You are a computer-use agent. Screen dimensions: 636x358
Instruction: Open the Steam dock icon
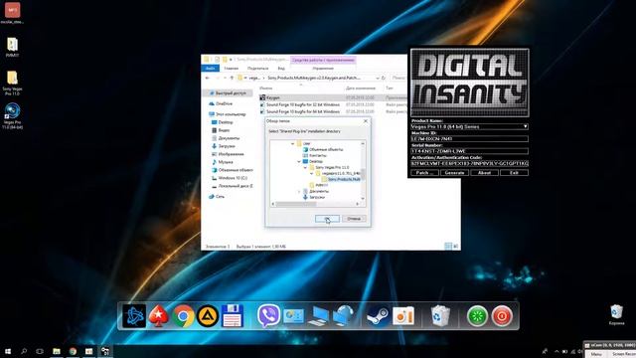[378, 316]
